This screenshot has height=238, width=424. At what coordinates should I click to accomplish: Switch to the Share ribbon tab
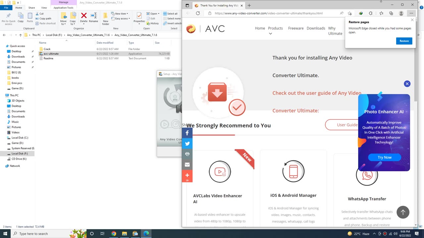point(31,8)
